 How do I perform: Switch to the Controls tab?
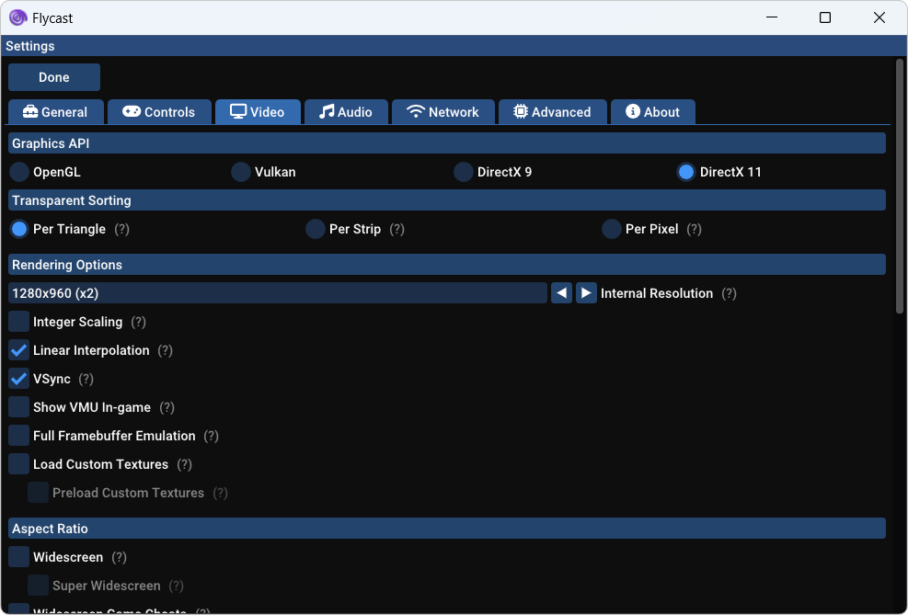click(x=159, y=111)
